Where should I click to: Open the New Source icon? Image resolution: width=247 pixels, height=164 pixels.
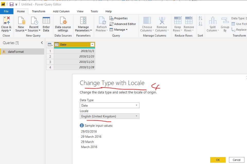pyautogui.click(x=21, y=21)
